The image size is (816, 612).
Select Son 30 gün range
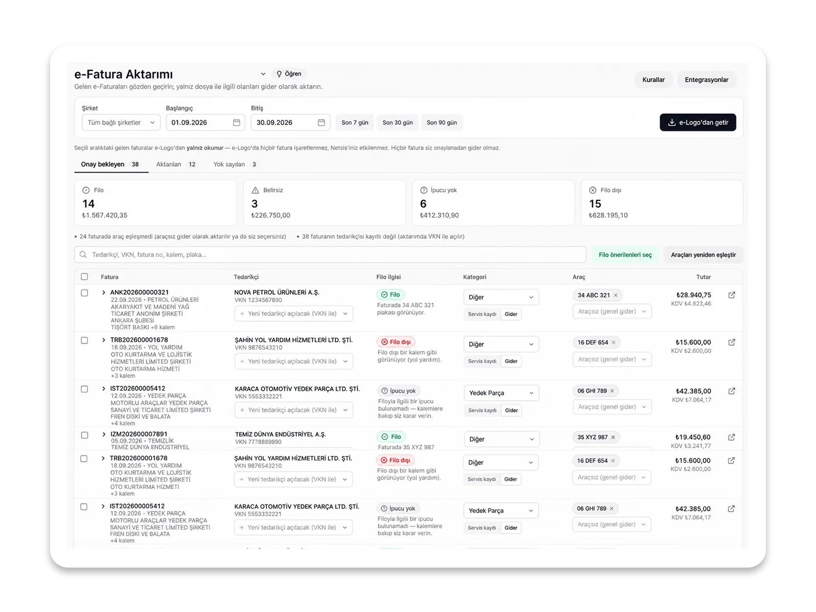398,122
